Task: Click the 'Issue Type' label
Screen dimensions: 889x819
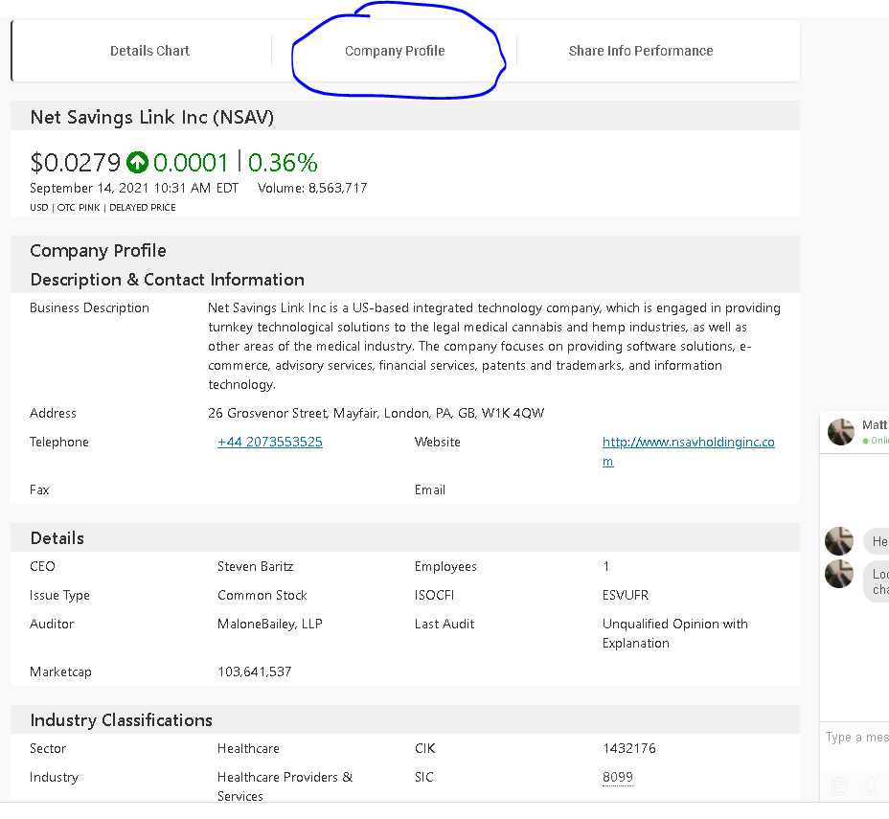Action: pyautogui.click(x=59, y=596)
